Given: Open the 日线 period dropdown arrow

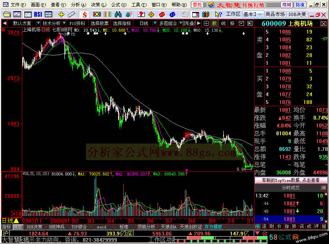Looking at the screenshot, I should [155, 23].
